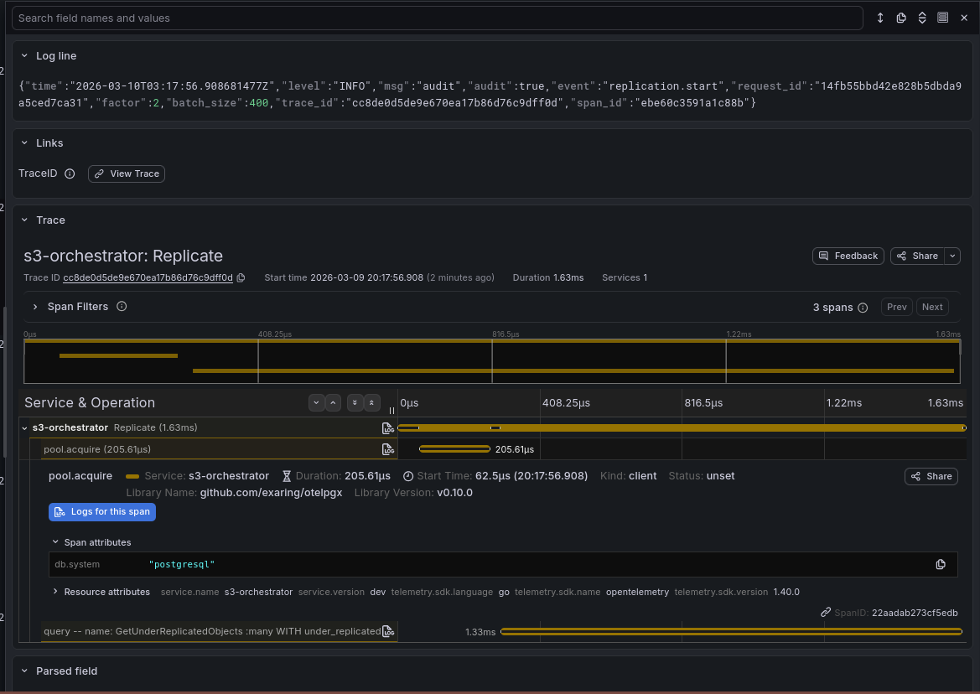980x694 pixels.
Task: Click the collapse one level chevron button
Action: click(333, 403)
